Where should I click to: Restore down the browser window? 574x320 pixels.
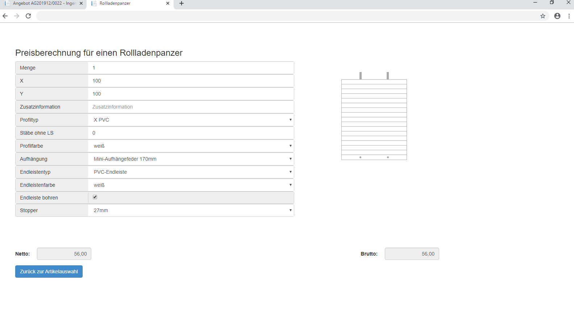point(552,3)
